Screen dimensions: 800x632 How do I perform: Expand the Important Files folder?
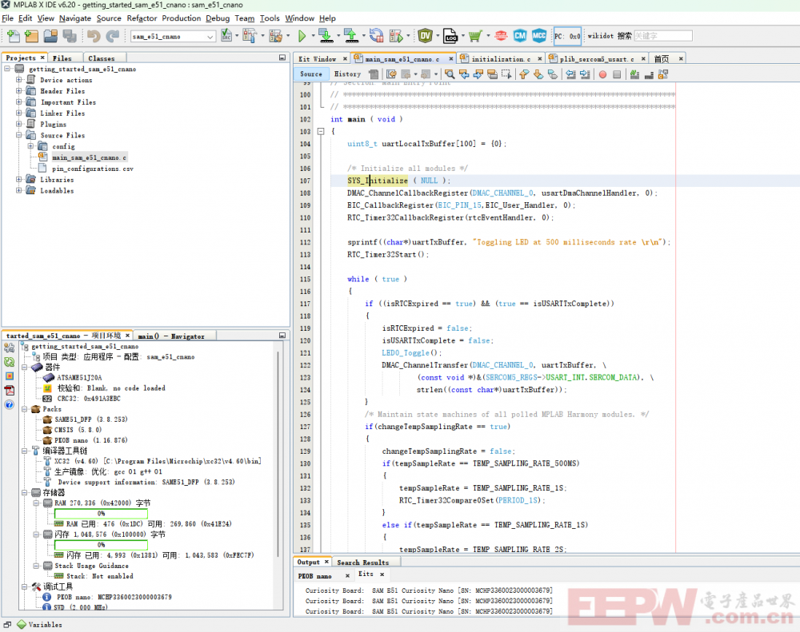(x=19, y=102)
